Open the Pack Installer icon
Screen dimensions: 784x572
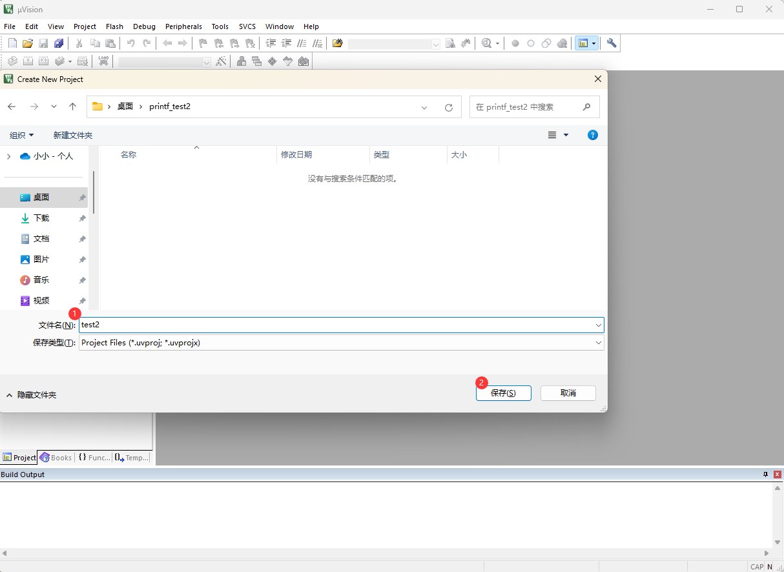click(304, 61)
